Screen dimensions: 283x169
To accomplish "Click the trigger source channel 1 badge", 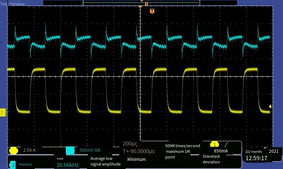I will pyautogui.click(x=215, y=144).
